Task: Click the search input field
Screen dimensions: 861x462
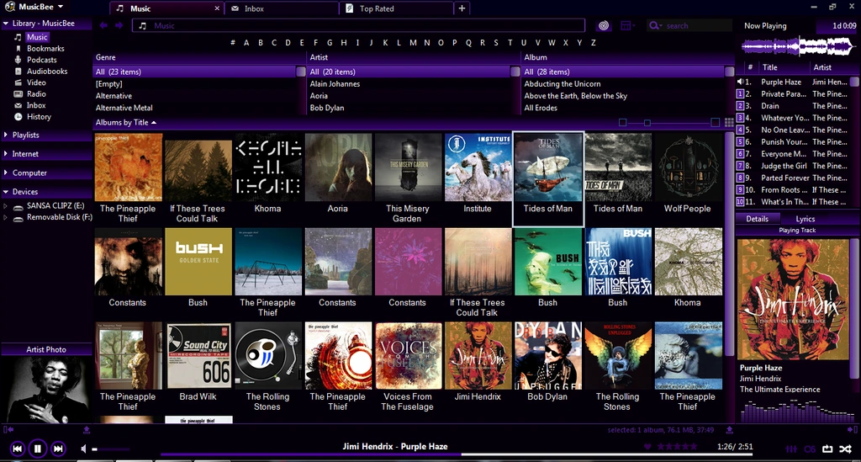Action: pyautogui.click(x=697, y=26)
